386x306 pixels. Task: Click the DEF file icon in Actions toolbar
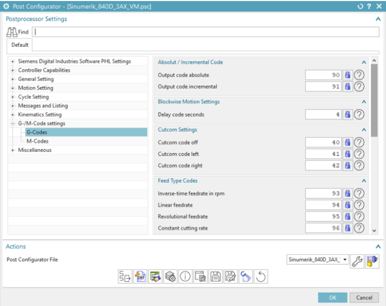click(x=139, y=277)
